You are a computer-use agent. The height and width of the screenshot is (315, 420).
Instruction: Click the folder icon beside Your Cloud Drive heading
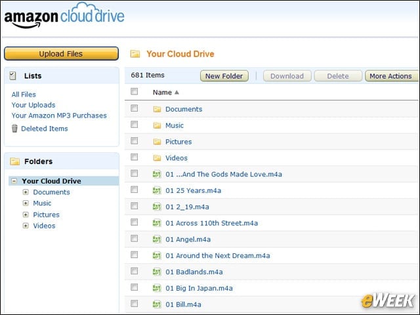(x=135, y=54)
